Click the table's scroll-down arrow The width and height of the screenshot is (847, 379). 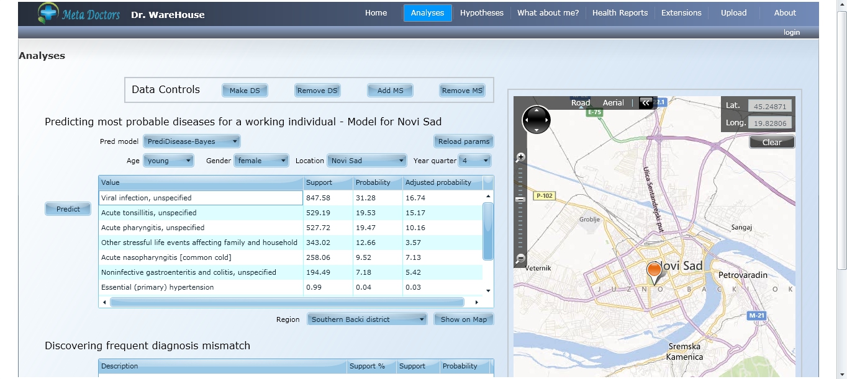488,290
